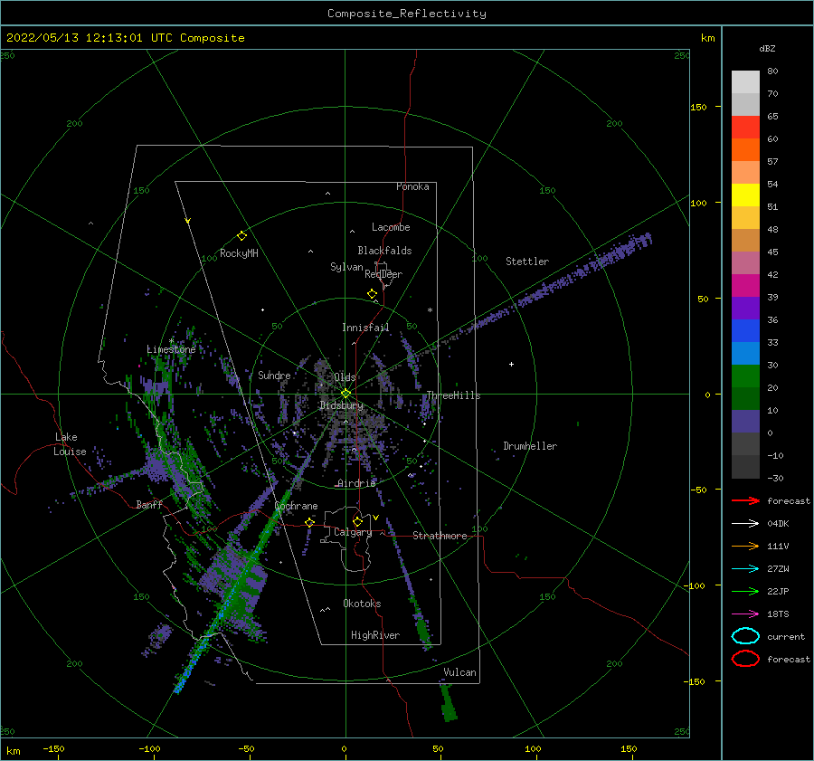Click the Composite_Reflectivity title
Image resolution: width=814 pixels, height=761 pixels.
pyautogui.click(x=407, y=14)
